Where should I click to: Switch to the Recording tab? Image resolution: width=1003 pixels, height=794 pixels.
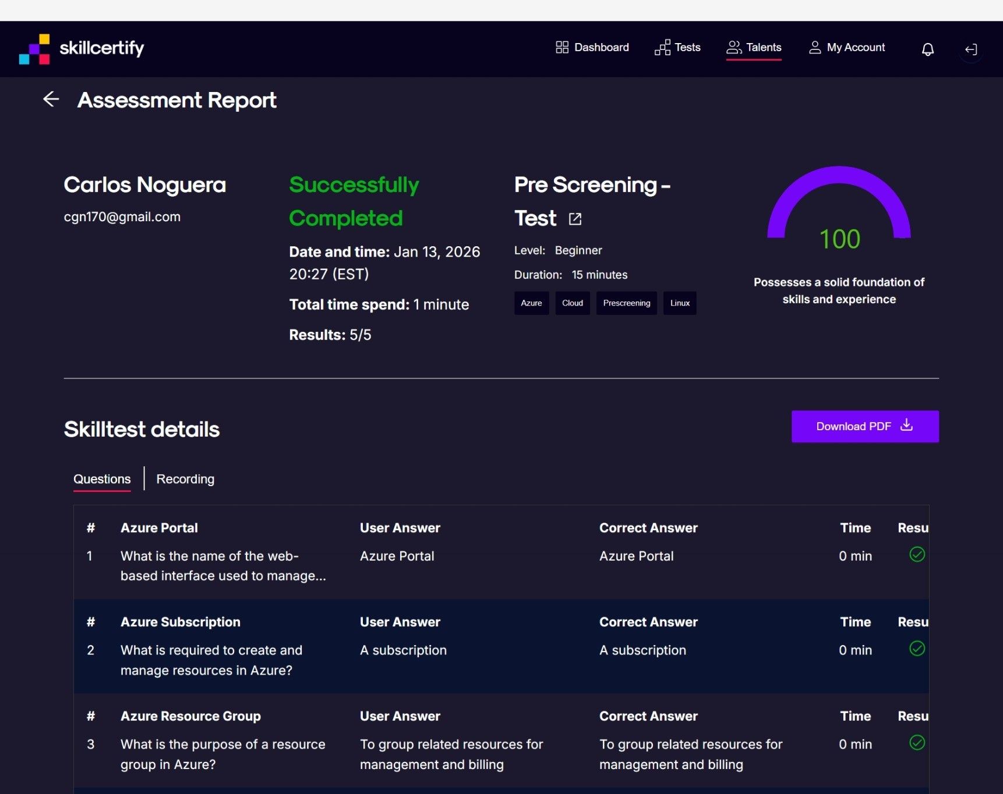(x=185, y=479)
